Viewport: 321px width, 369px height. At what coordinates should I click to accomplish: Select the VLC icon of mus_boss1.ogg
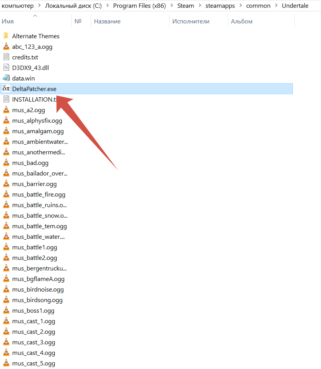pos(6,310)
